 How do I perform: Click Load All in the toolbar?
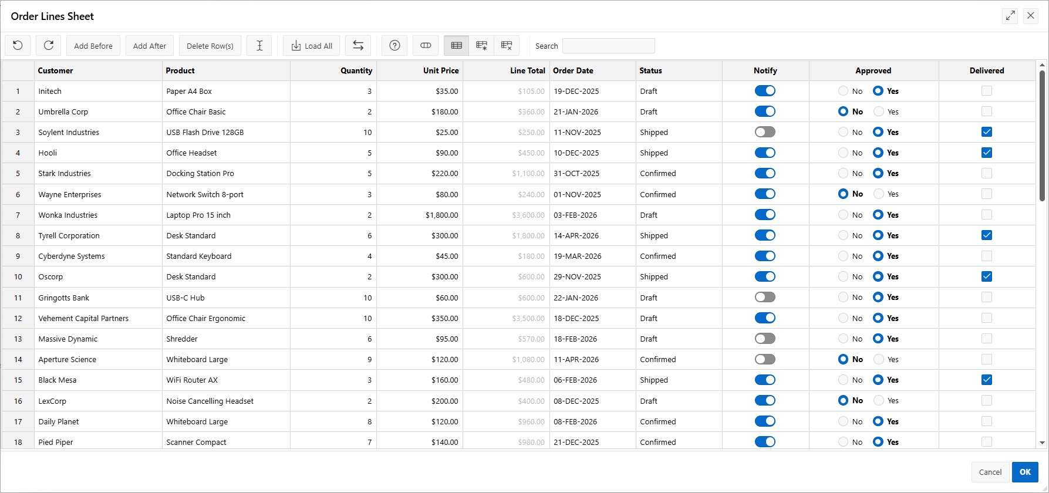pos(312,46)
